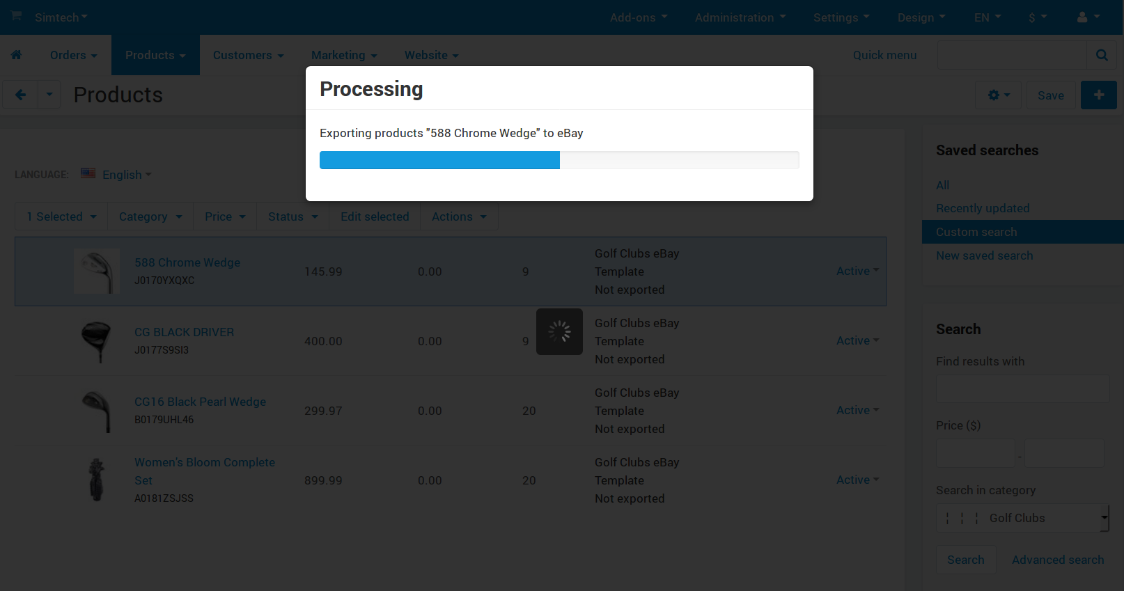Viewport: 1124px width, 591px height.
Task: Open the Recently updated saved search
Action: 983,208
